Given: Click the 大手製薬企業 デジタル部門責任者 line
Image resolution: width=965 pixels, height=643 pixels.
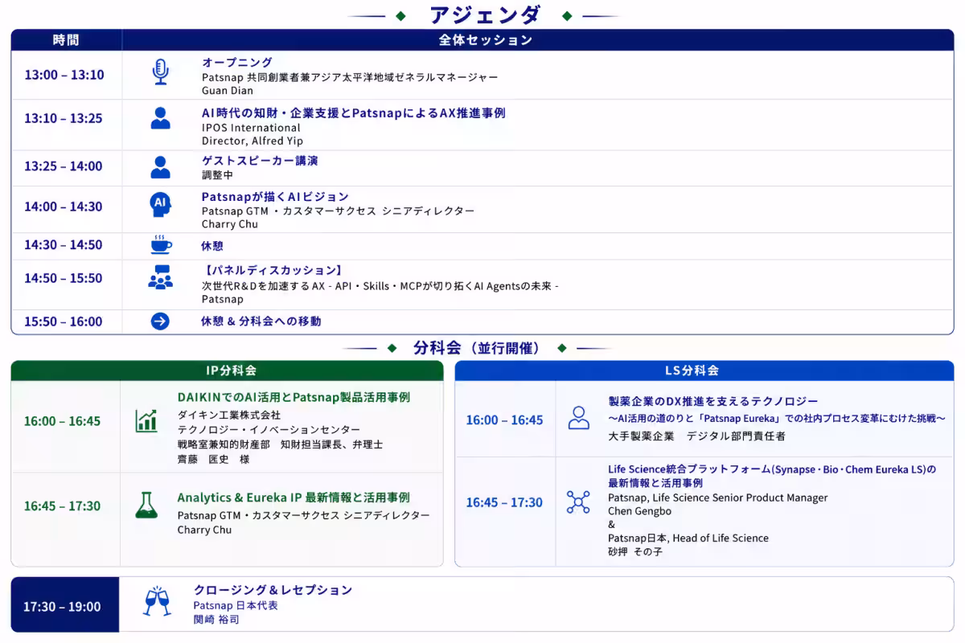Looking at the screenshot, I should [697, 436].
